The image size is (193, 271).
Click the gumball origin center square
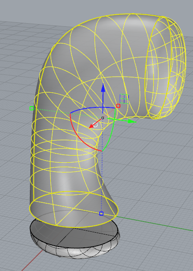[103, 118]
